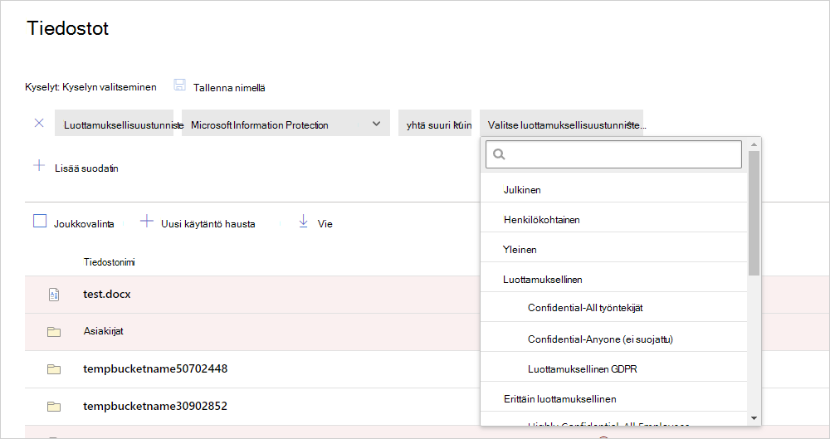Open the Asiakirjat folder
The height and width of the screenshot is (439, 830).
[x=103, y=331]
